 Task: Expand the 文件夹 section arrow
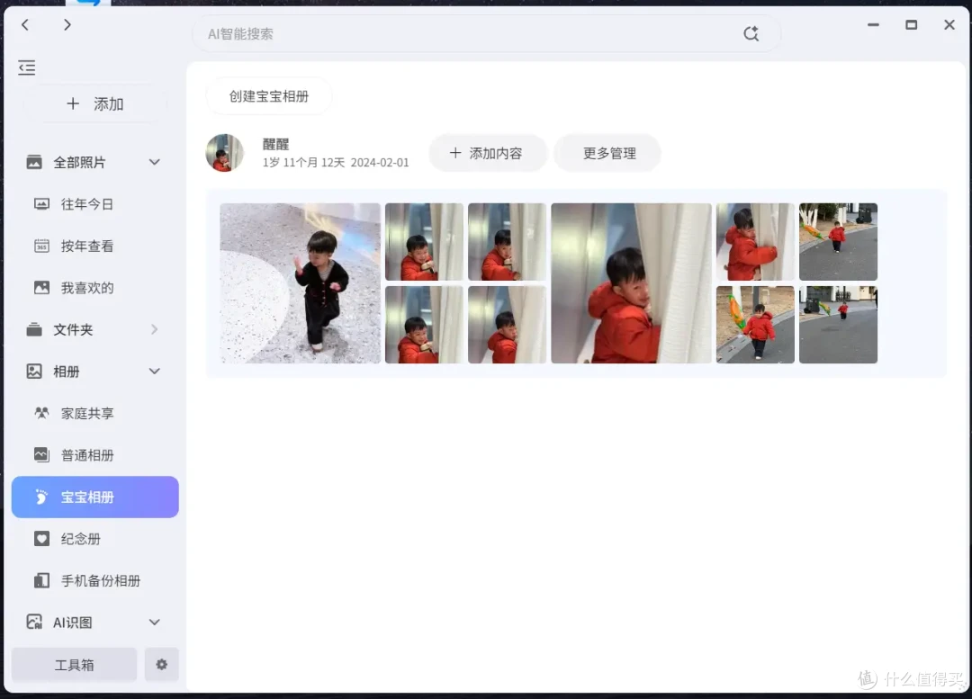[x=155, y=329]
